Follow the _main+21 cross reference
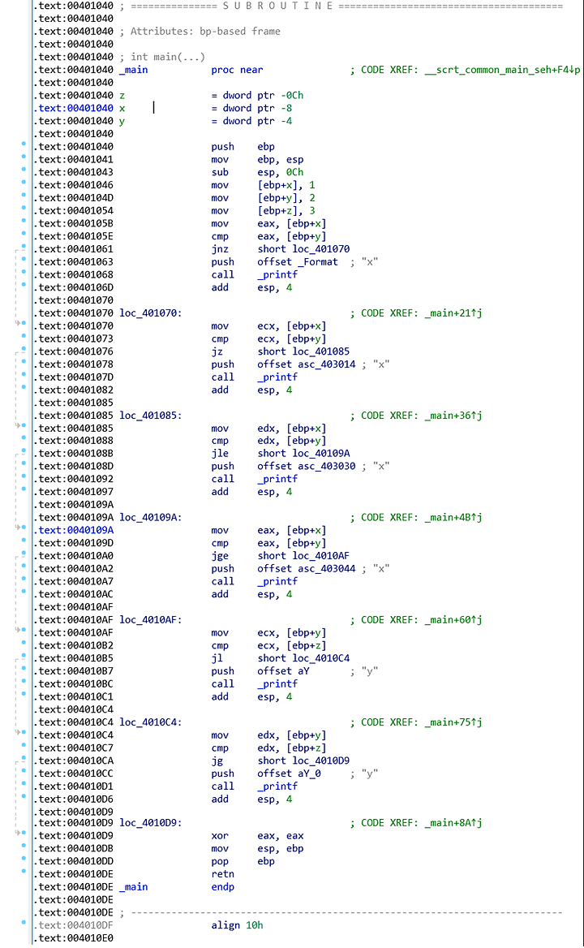584x948 pixels. click(x=453, y=313)
